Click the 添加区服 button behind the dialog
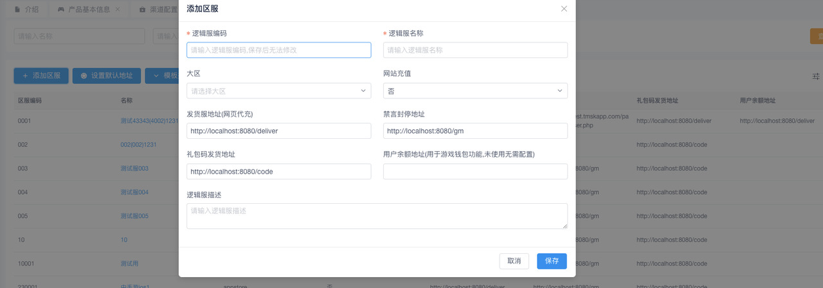This screenshot has height=288, width=823. point(41,76)
